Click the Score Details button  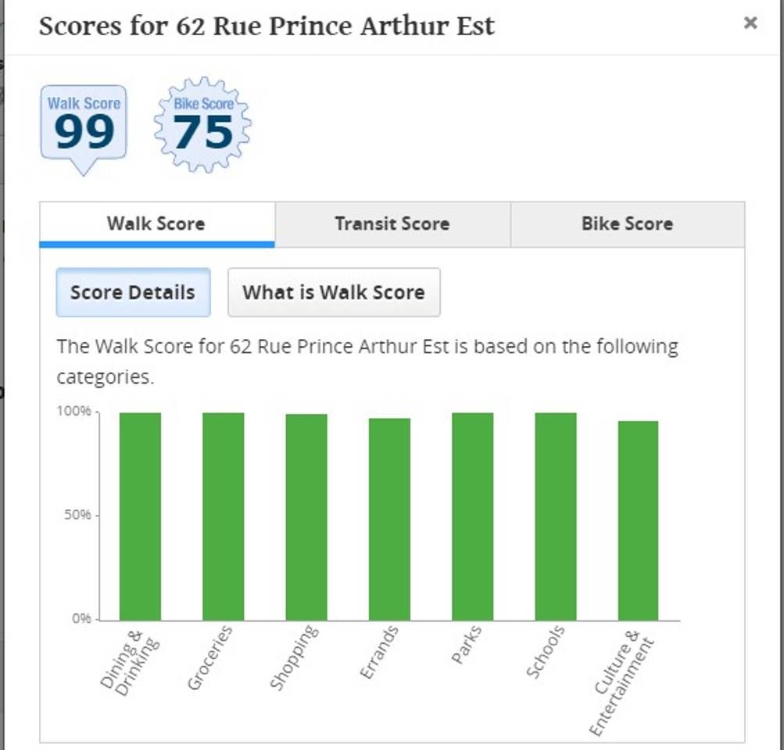point(133,292)
